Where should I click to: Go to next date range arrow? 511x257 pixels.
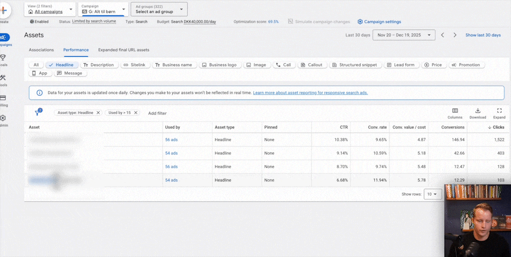tap(455, 35)
